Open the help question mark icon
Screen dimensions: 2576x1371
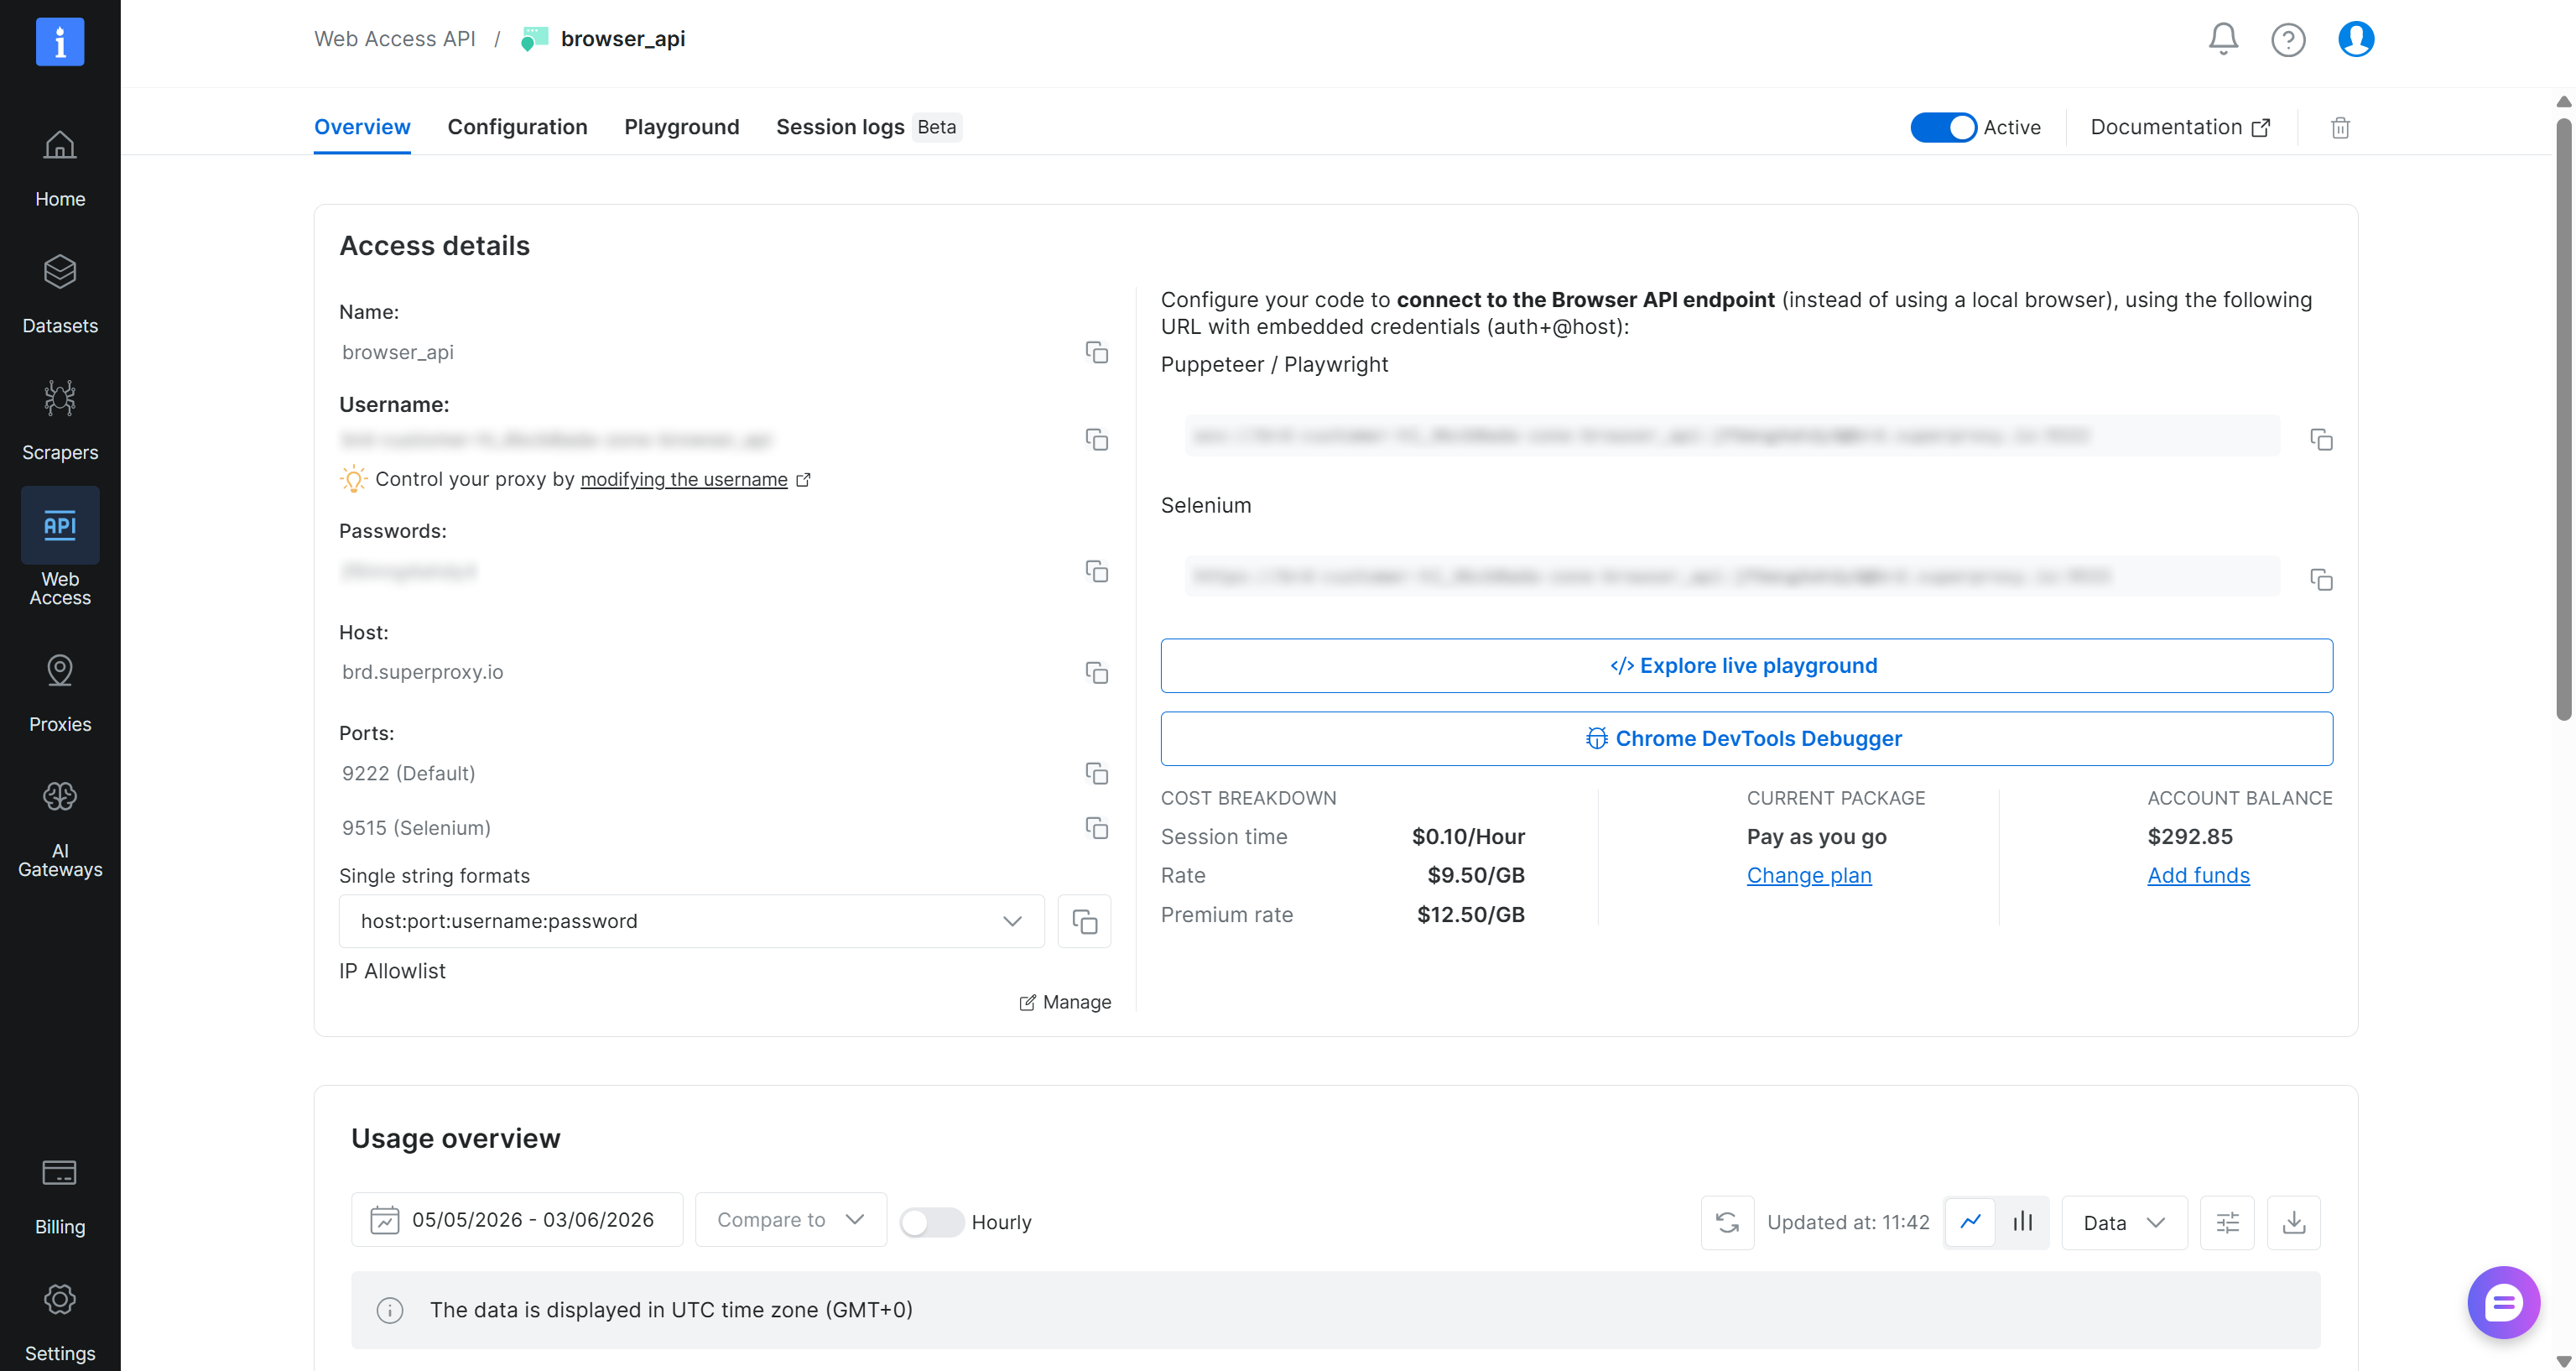click(x=2288, y=39)
